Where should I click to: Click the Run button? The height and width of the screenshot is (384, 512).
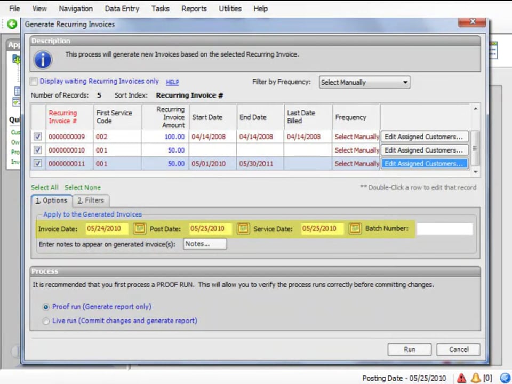pos(410,349)
